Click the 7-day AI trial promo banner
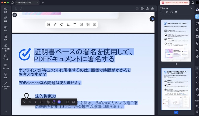This screenshot has height=116, width=199. click(175, 2)
